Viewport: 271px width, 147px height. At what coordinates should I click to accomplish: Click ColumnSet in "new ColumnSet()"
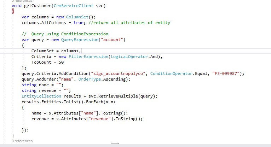pyautogui.click(x=77, y=17)
